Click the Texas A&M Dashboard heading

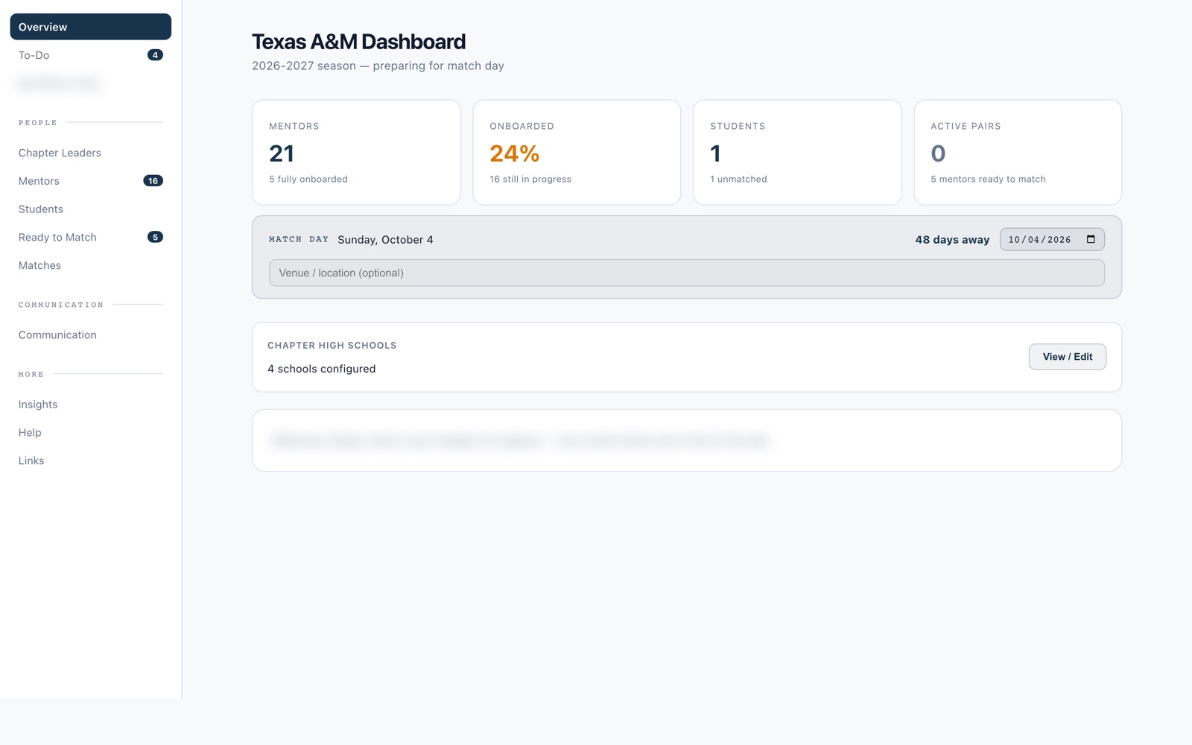pos(358,42)
